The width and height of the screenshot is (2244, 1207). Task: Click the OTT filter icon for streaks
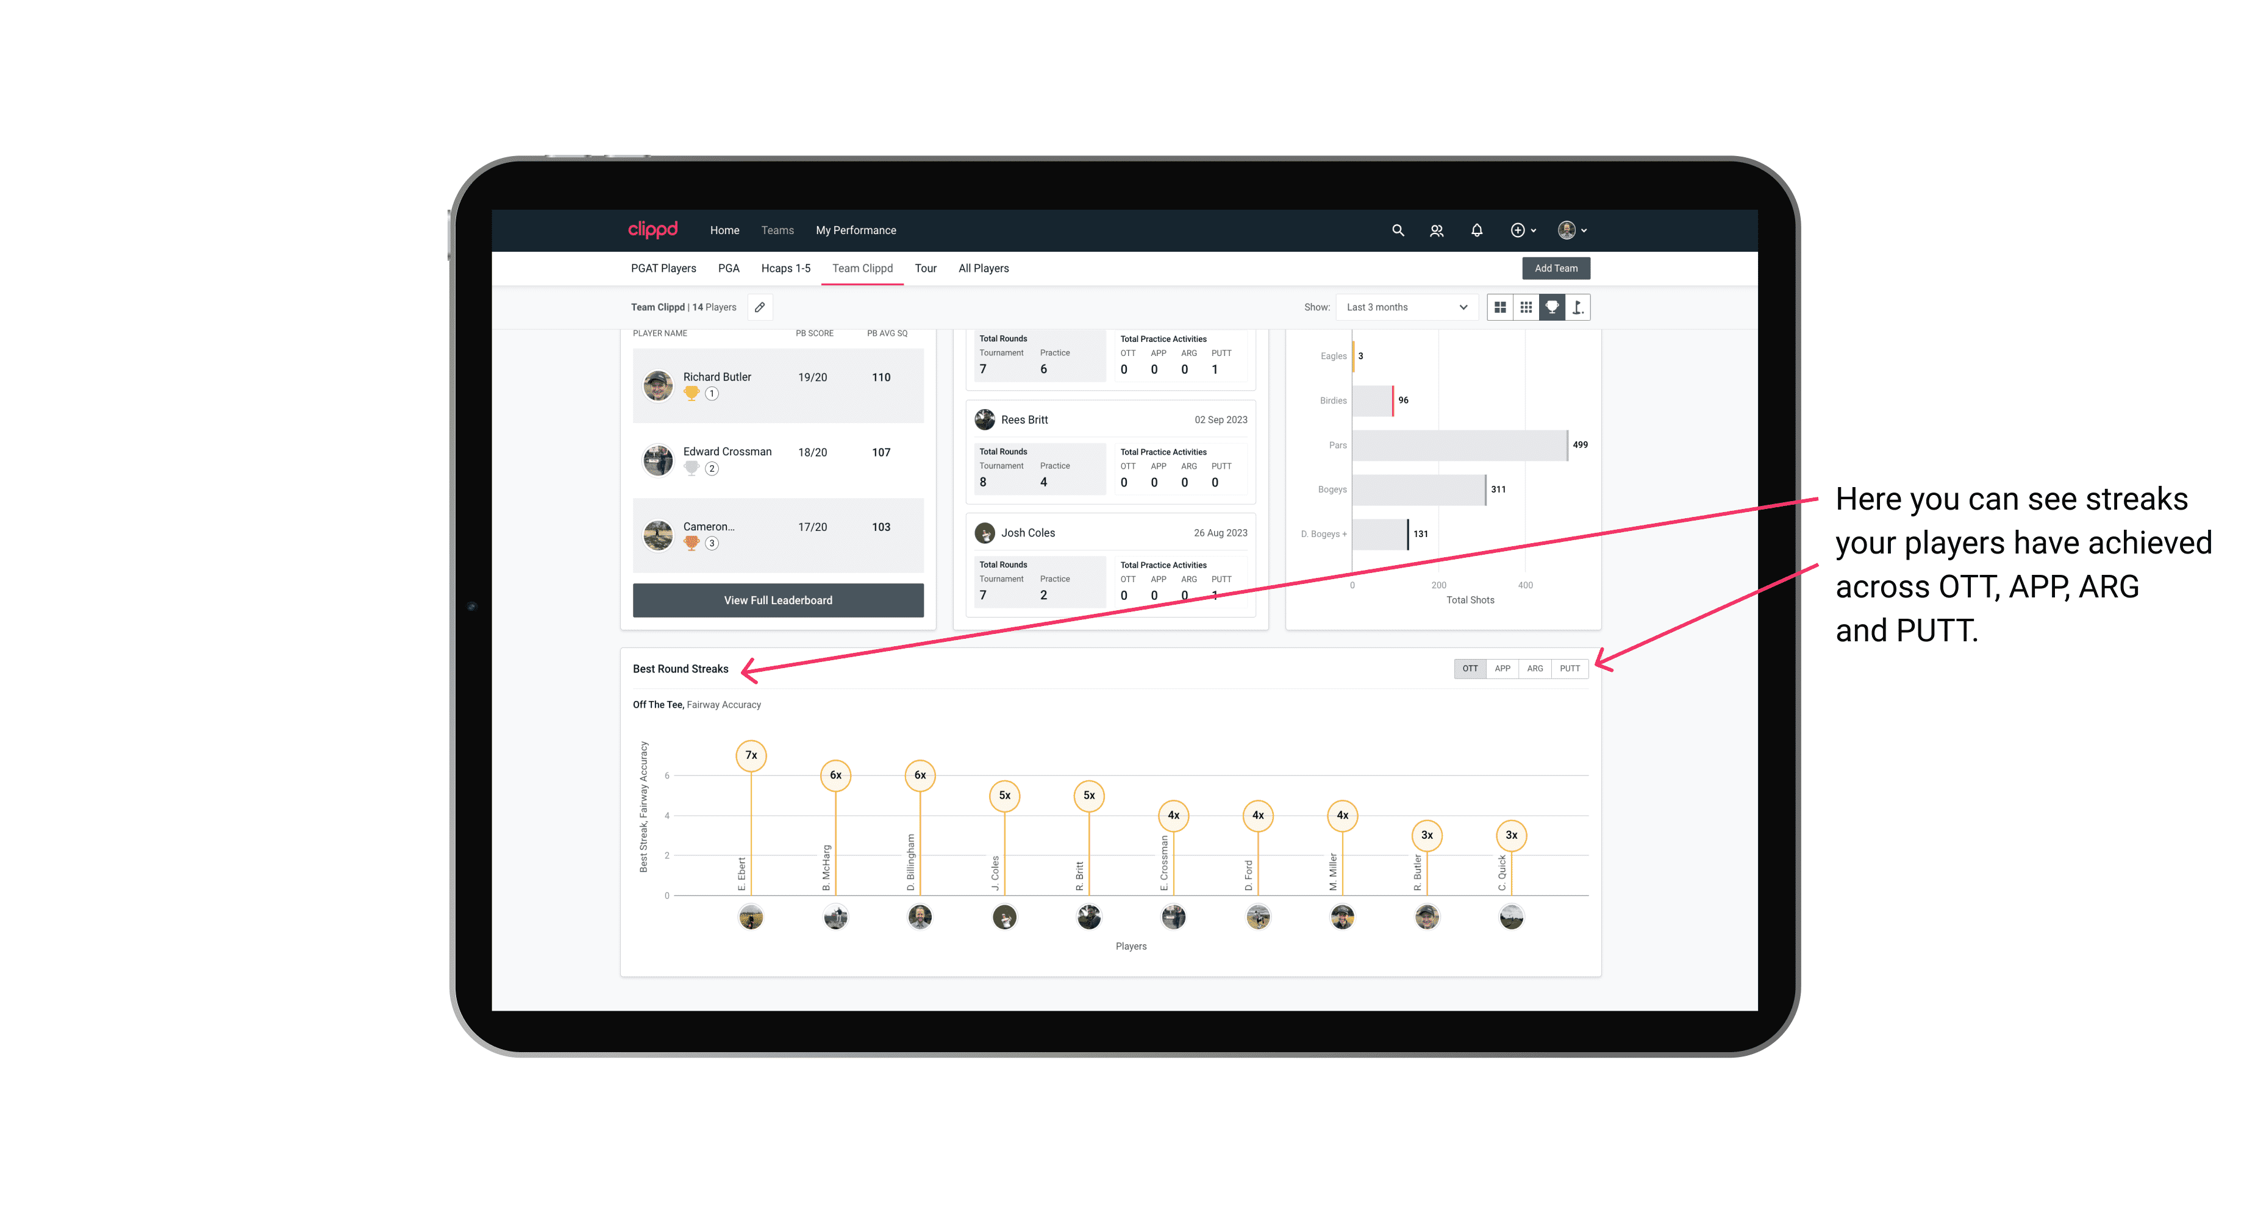(x=1468, y=668)
